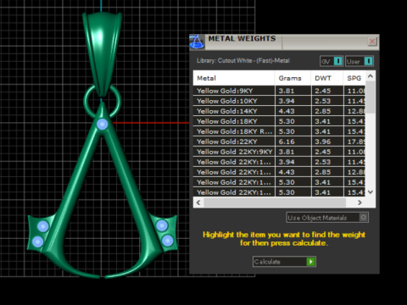Sort by the Metal column header
This screenshot has height=305, width=407.
234,78
